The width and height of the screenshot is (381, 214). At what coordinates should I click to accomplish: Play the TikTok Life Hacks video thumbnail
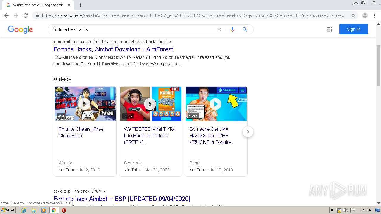click(x=151, y=104)
